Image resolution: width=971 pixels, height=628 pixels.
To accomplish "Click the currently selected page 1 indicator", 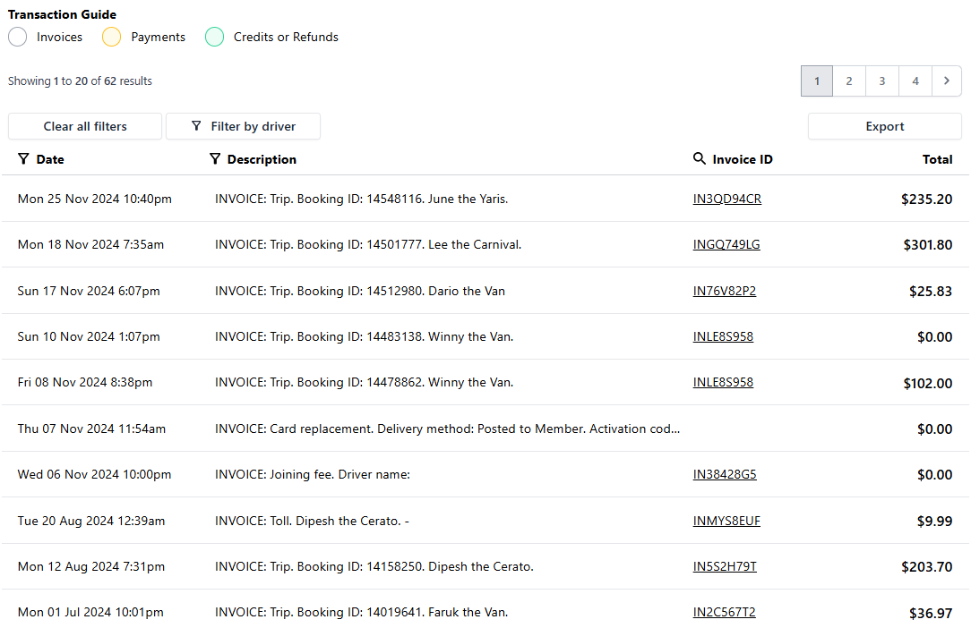I will 816,81.
